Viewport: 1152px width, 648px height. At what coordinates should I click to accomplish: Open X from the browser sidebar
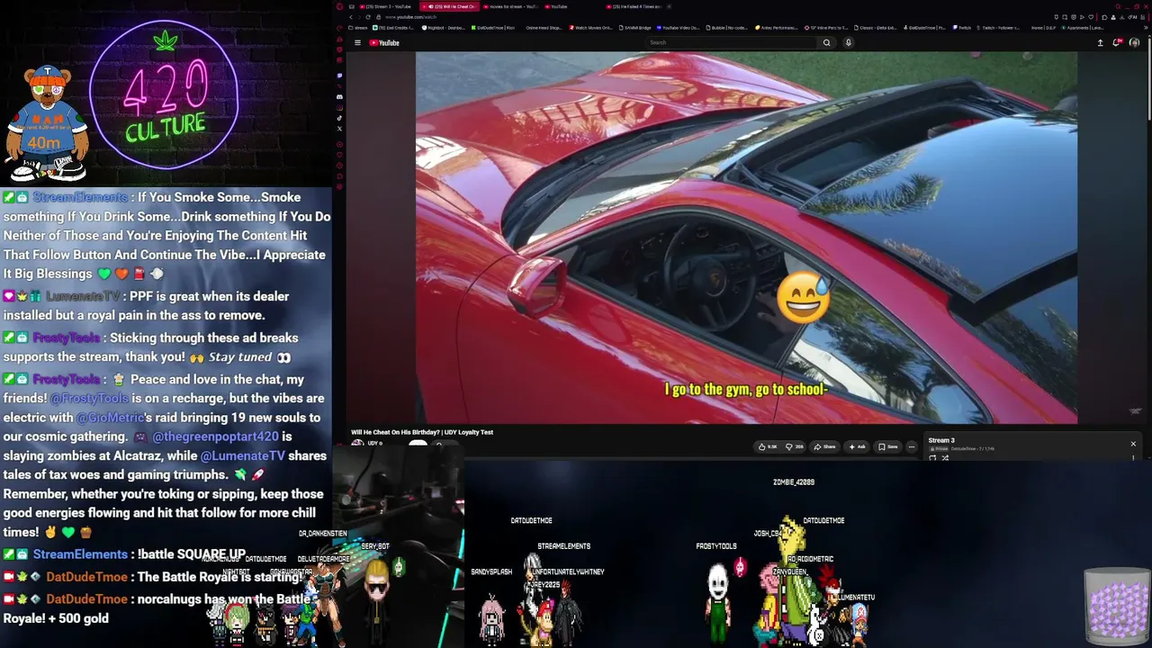pyautogui.click(x=339, y=129)
